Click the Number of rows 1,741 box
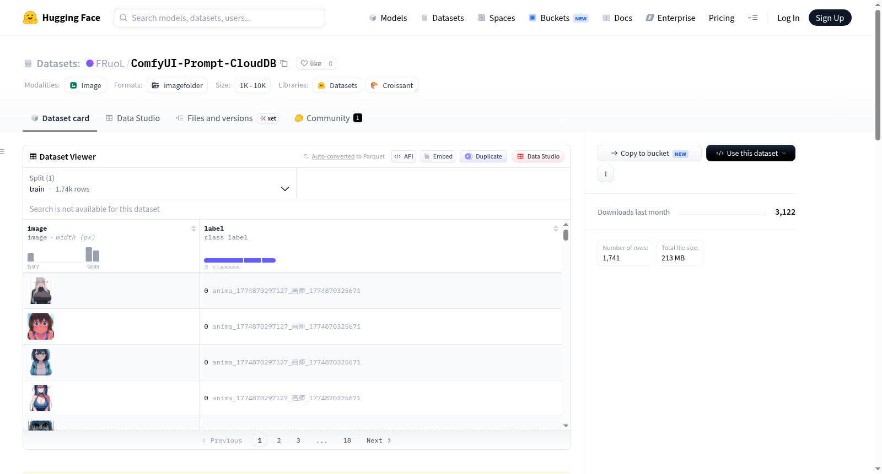The height and width of the screenshot is (474, 882). 625,253
